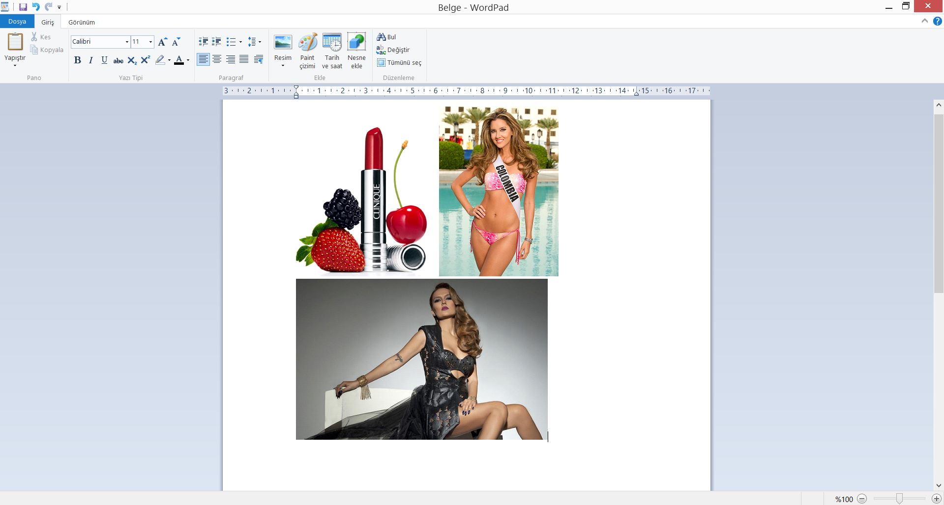Open the Calibri font family dropdown
The image size is (944, 505).
[127, 42]
